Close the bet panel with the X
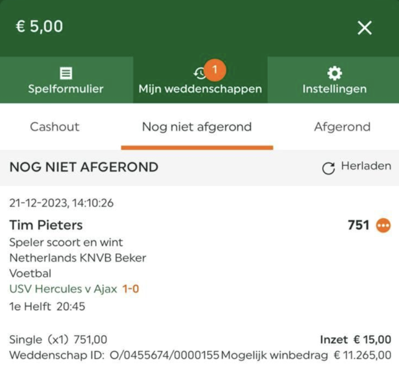The height and width of the screenshot is (372, 399). coord(364,28)
